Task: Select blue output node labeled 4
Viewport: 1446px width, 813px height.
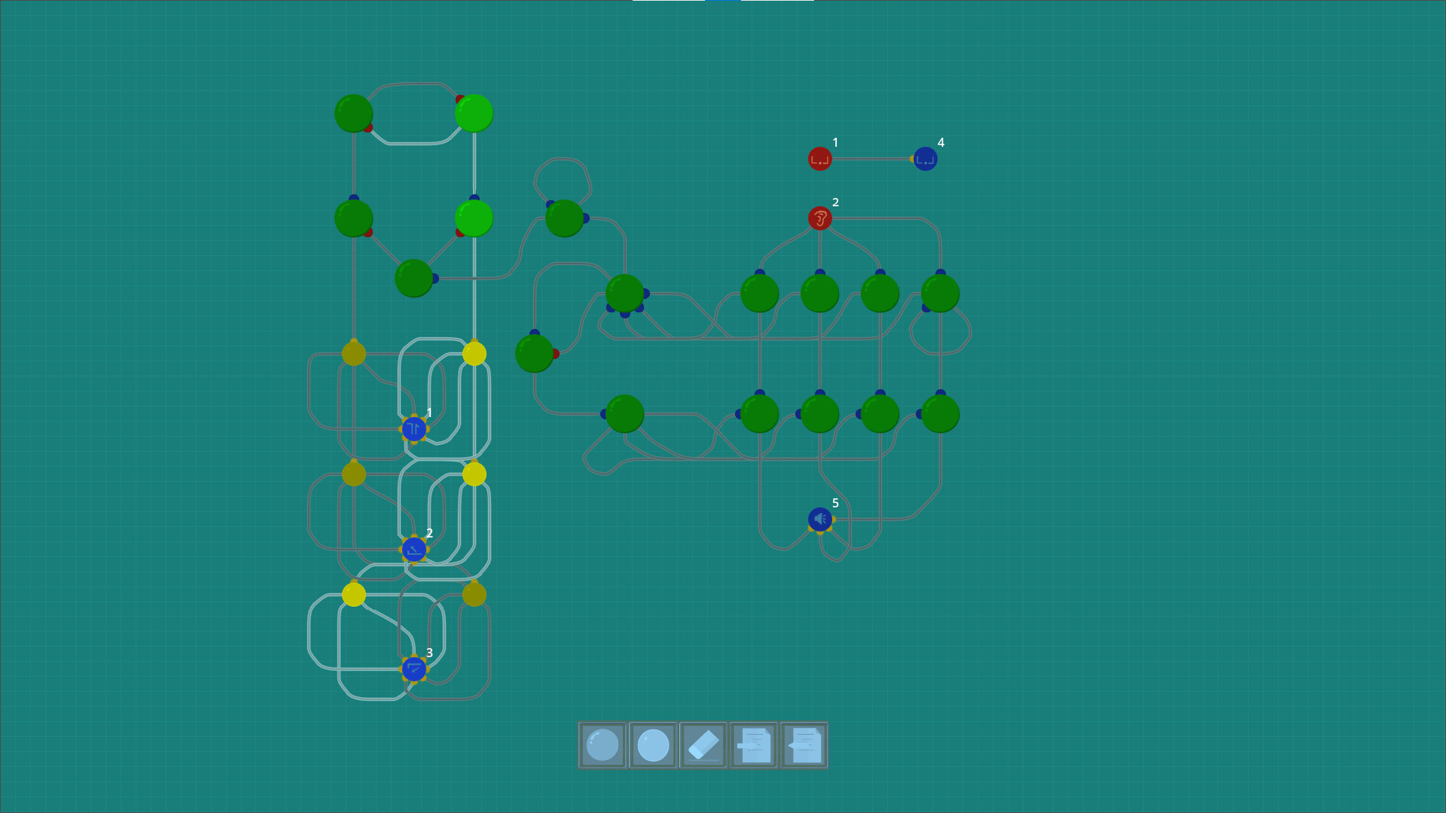Action: (x=925, y=159)
